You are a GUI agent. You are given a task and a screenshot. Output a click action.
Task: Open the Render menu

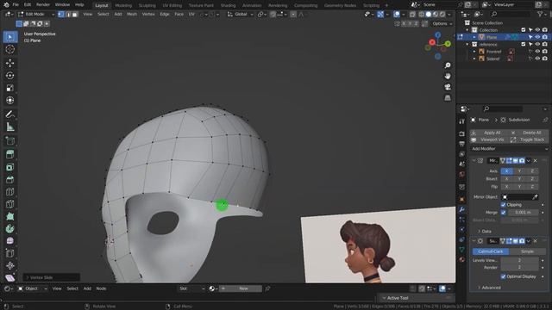click(x=43, y=5)
